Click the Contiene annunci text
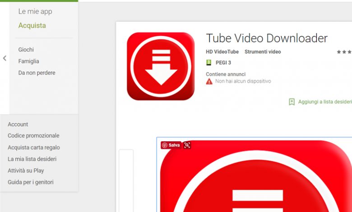Image resolution: width=352 pixels, height=212 pixels. 226,74
